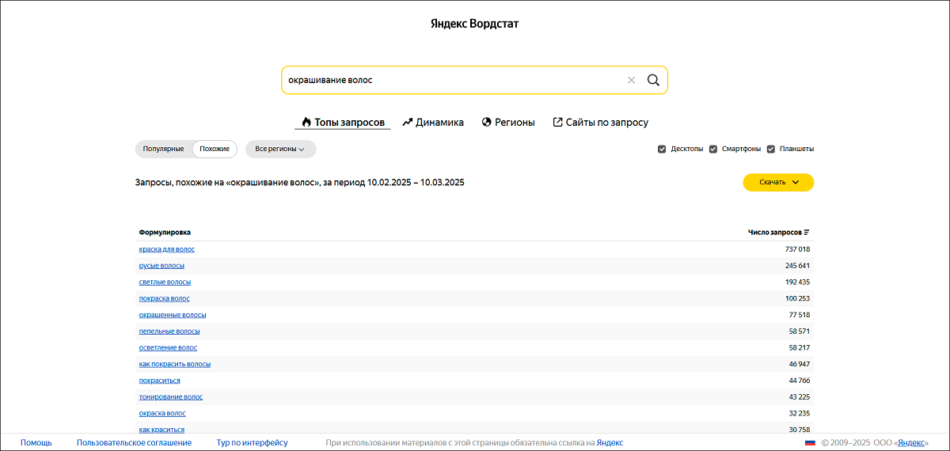The image size is (950, 451).
Task: Click the 737 018 request count
Action: pyautogui.click(x=797, y=249)
